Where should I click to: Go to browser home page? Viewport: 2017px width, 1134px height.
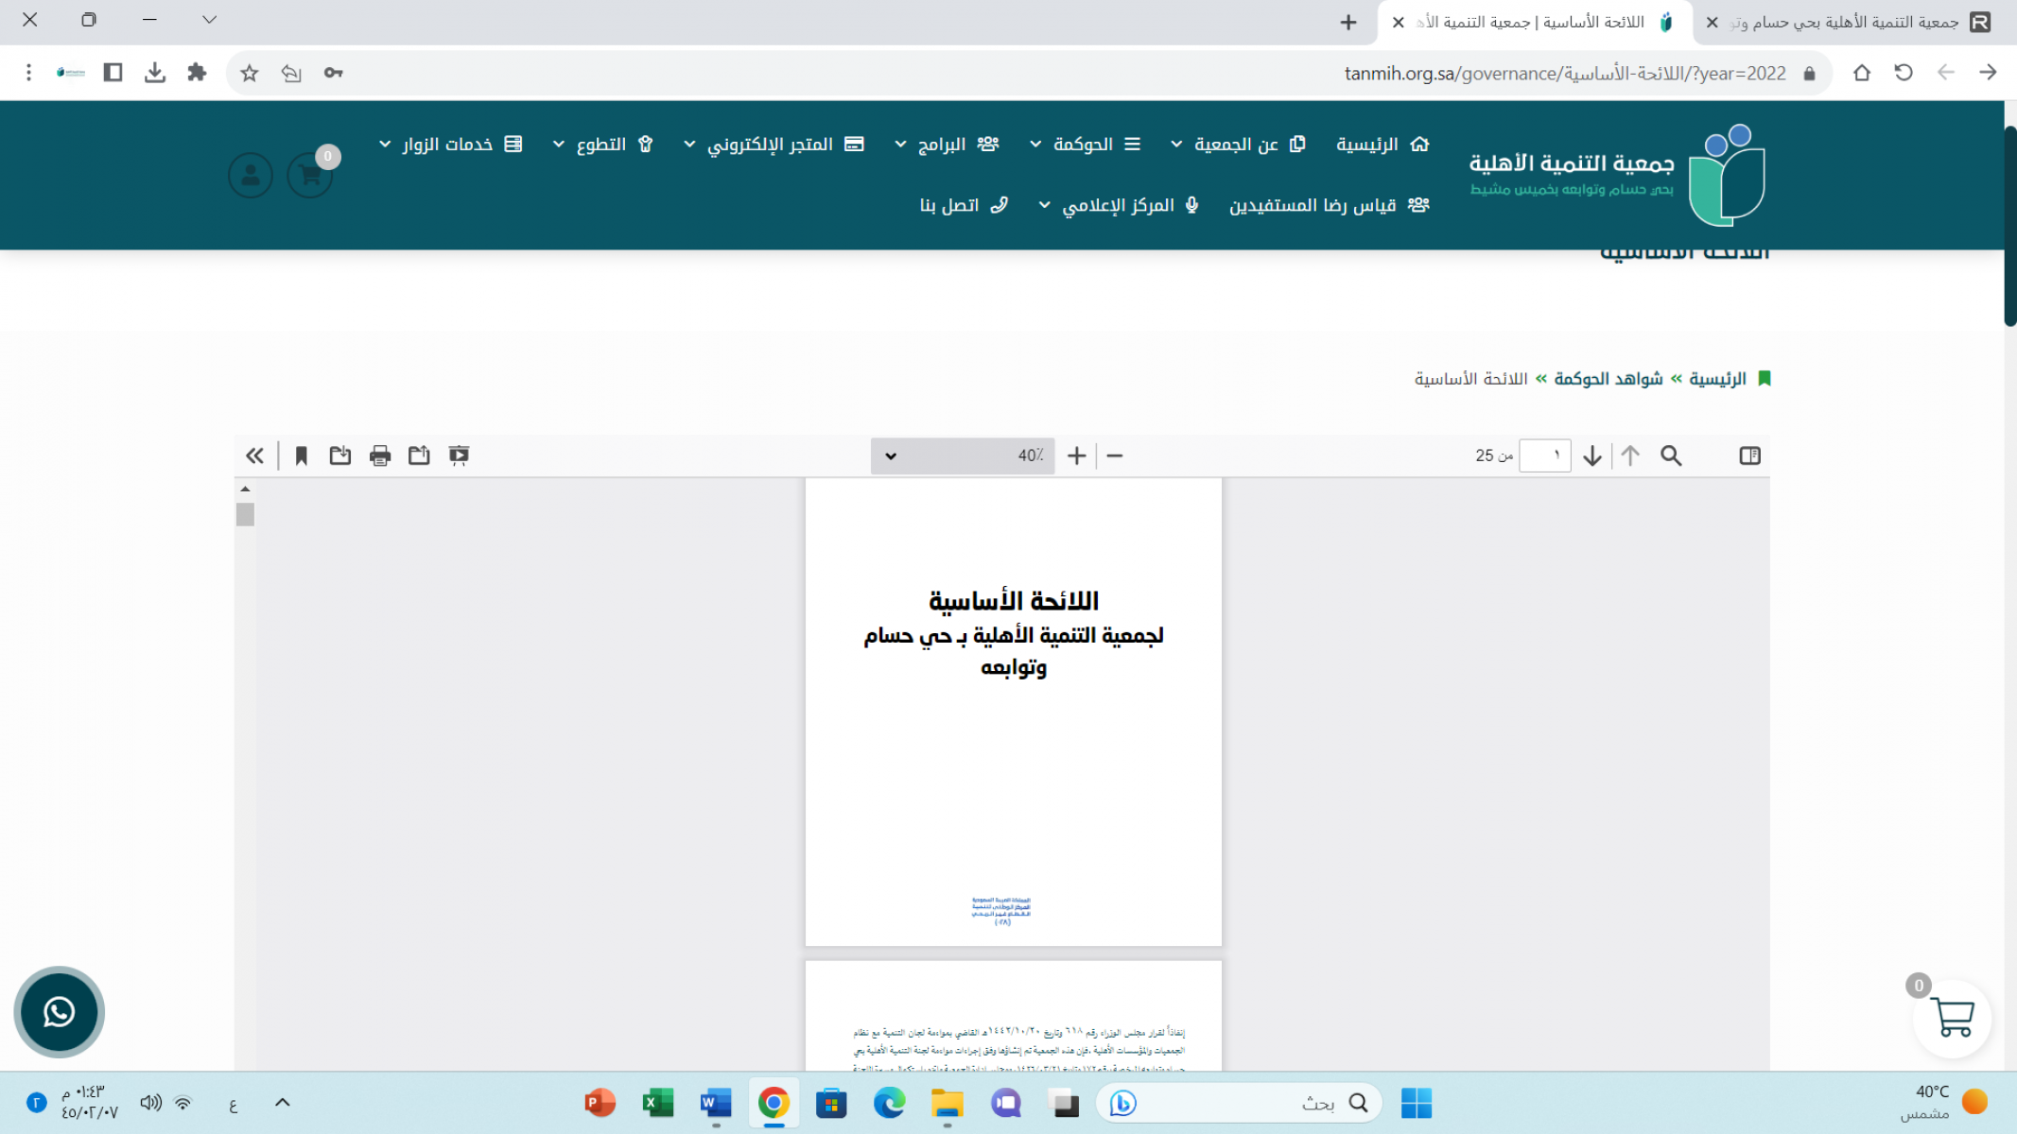[x=1862, y=73]
